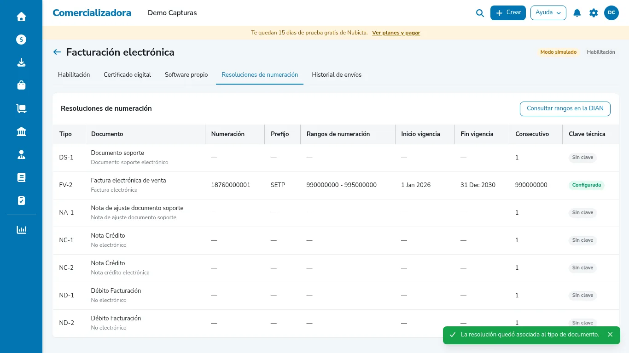629x353 pixels.
Task: Switch to Historial de envíos tab
Action: tap(337, 75)
